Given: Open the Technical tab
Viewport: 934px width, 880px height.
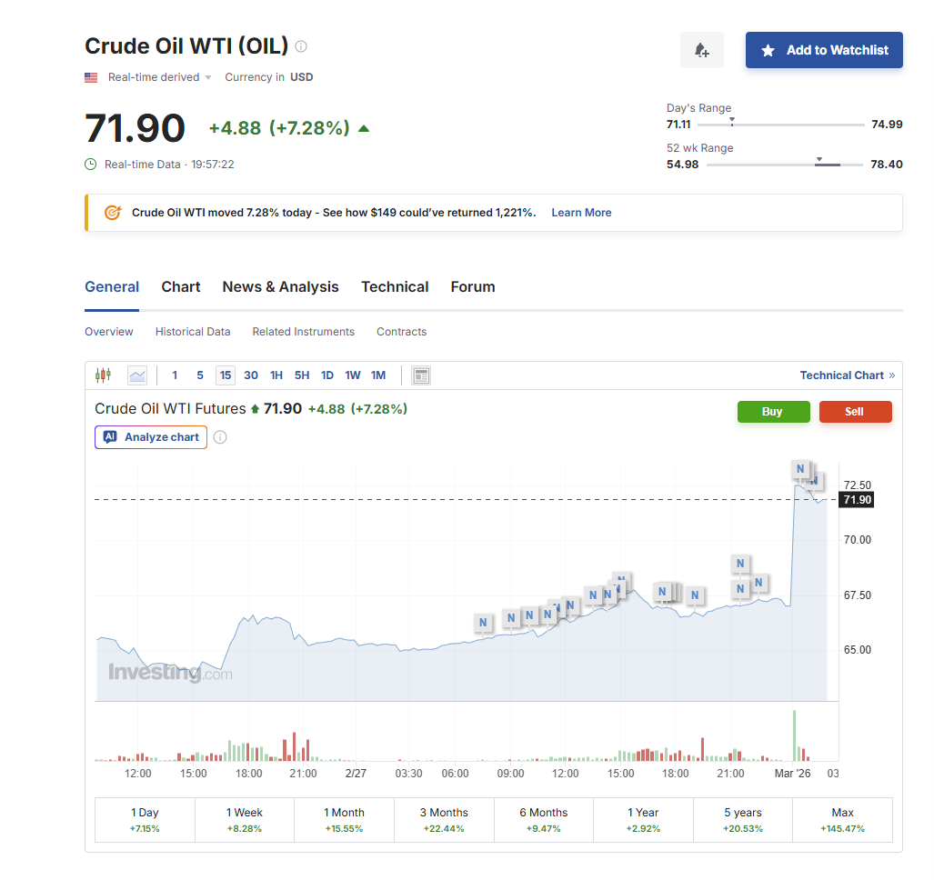Looking at the screenshot, I should [x=395, y=287].
